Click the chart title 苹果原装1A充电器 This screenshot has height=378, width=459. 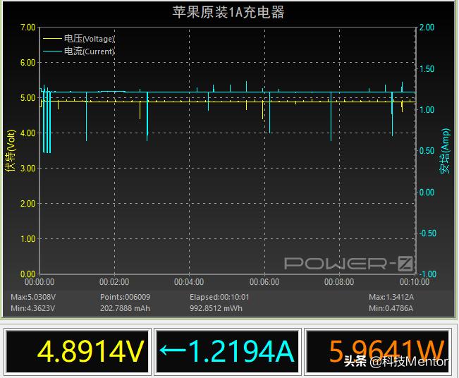click(228, 13)
